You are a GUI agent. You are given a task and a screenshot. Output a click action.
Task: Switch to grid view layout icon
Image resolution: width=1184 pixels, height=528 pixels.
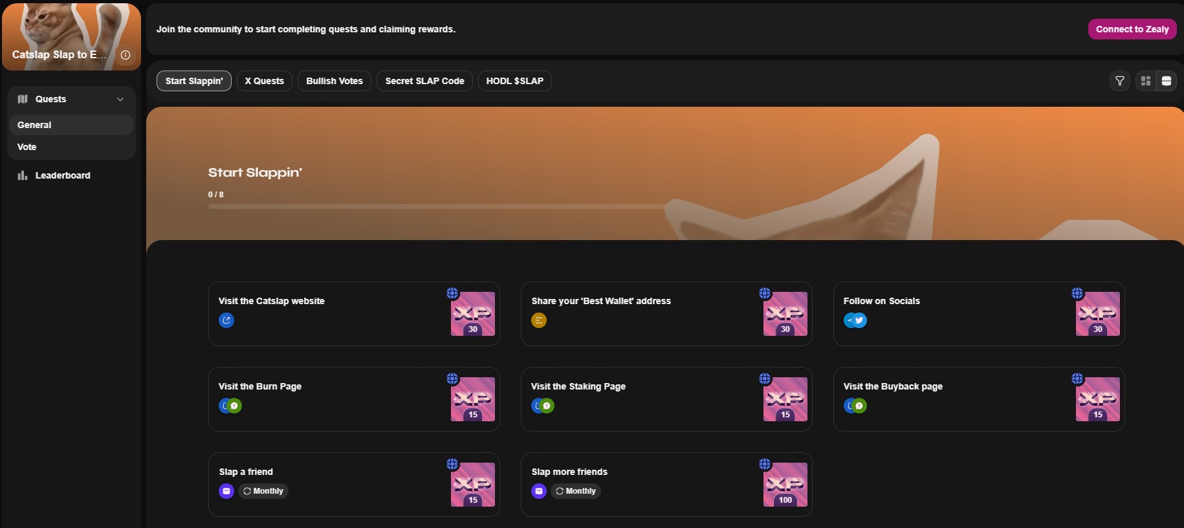coord(1146,81)
